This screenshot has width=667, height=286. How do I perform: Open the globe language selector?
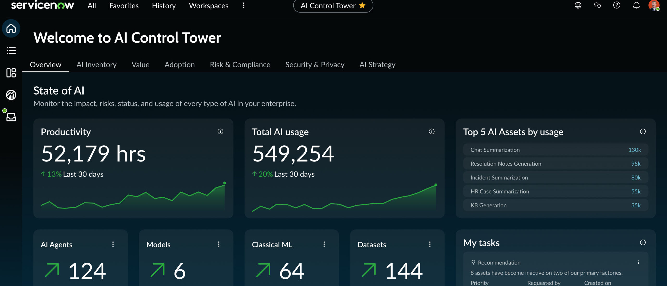578,5
